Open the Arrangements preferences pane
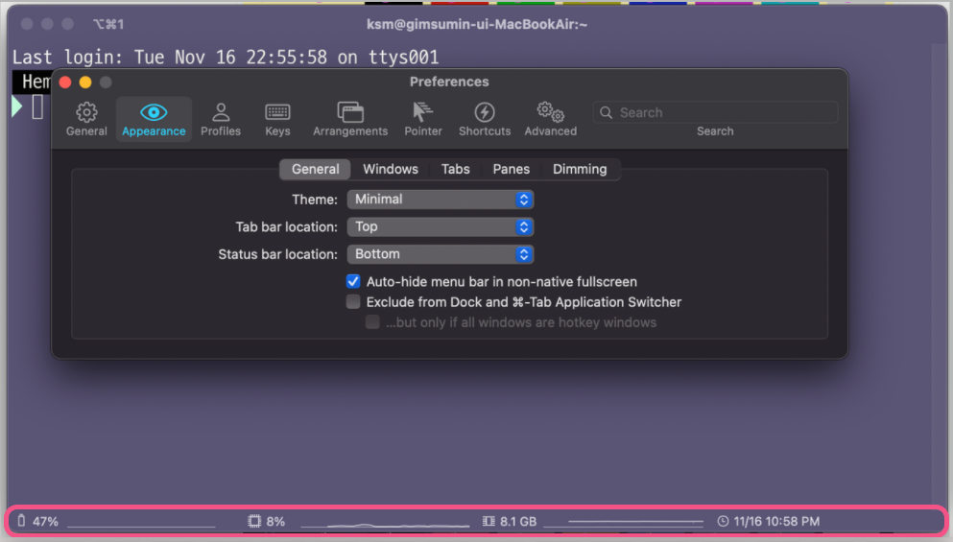Screen dimensions: 953x542 [350, 119]
